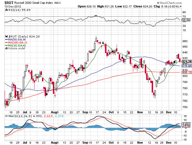Click the Open 829.10 value
192x145 pixels.
point(87,6)
